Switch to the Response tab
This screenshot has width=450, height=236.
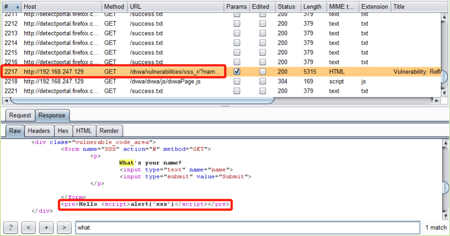[52, 115]
